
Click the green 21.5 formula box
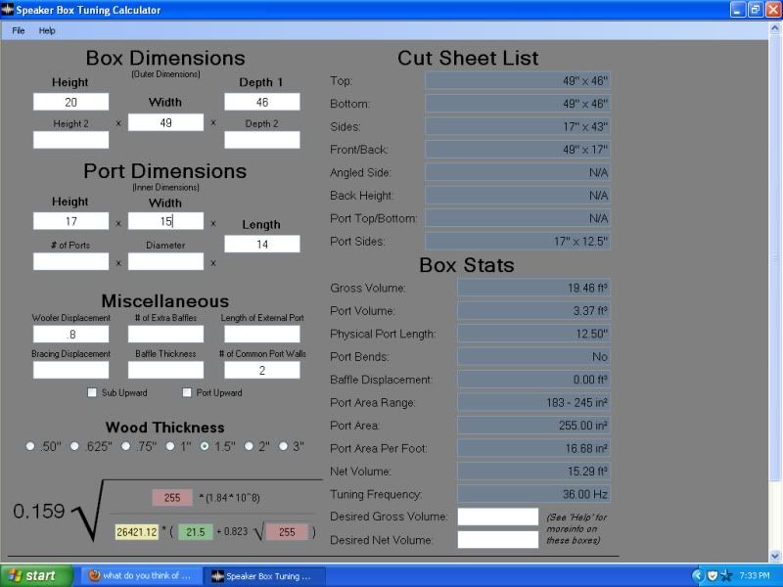tap(195, 532)
